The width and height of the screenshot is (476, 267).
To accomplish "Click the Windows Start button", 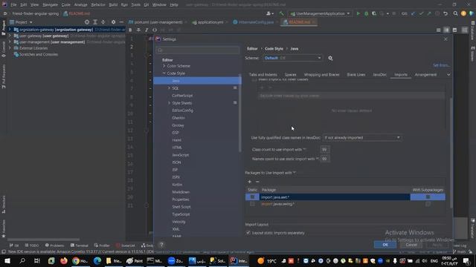I will 7,260.
